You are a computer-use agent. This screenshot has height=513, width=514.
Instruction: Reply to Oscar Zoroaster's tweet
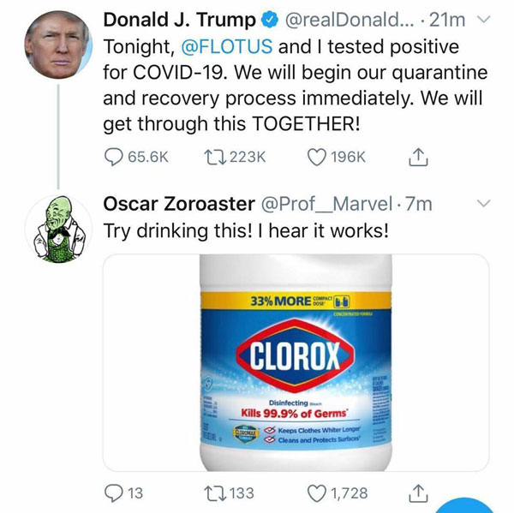tap(114, 492)
